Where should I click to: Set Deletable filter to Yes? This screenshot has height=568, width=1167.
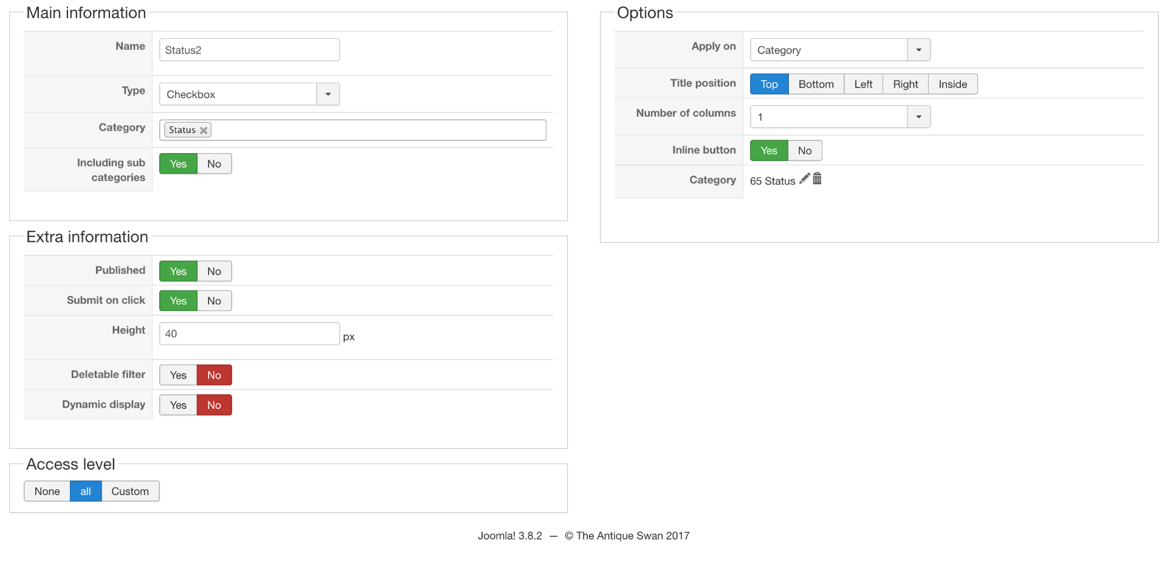click(x=178, y=375)
